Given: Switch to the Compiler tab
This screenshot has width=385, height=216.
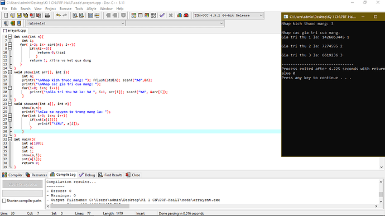Looking at the screenshot, I should (12, 175).
